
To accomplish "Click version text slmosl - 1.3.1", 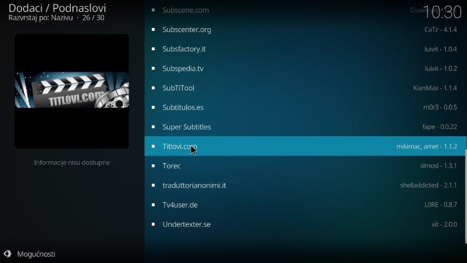I will 438,166.
